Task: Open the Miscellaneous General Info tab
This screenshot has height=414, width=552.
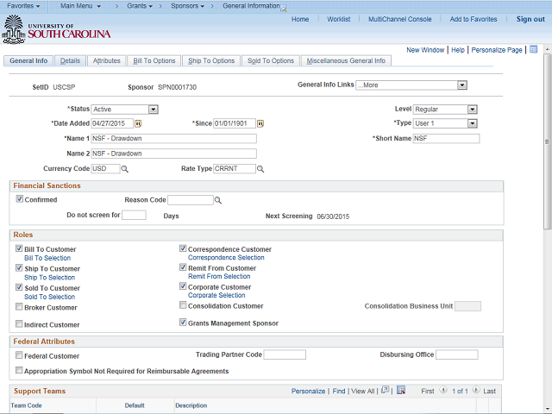Action: click(x=347, y=61)
